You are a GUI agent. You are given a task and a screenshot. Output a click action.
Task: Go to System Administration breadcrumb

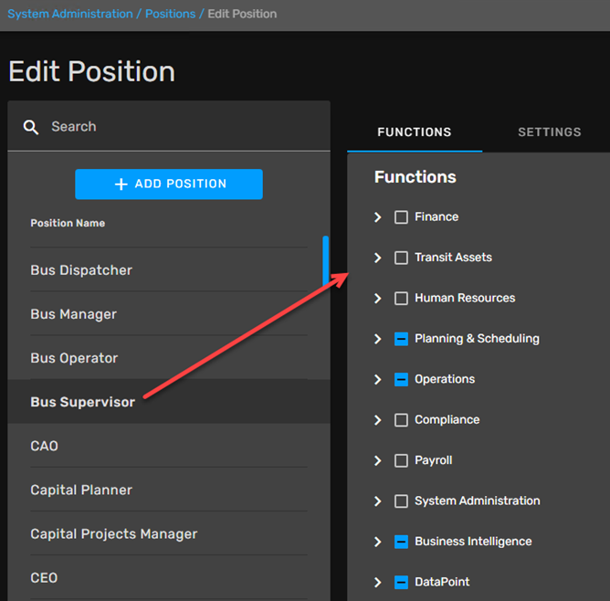pos(69,14)
